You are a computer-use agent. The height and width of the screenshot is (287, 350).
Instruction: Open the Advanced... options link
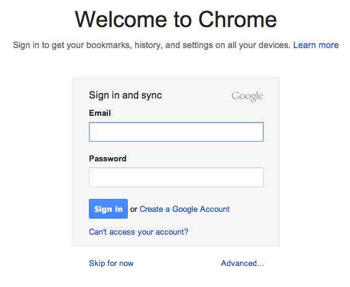(x=242, y=263)
